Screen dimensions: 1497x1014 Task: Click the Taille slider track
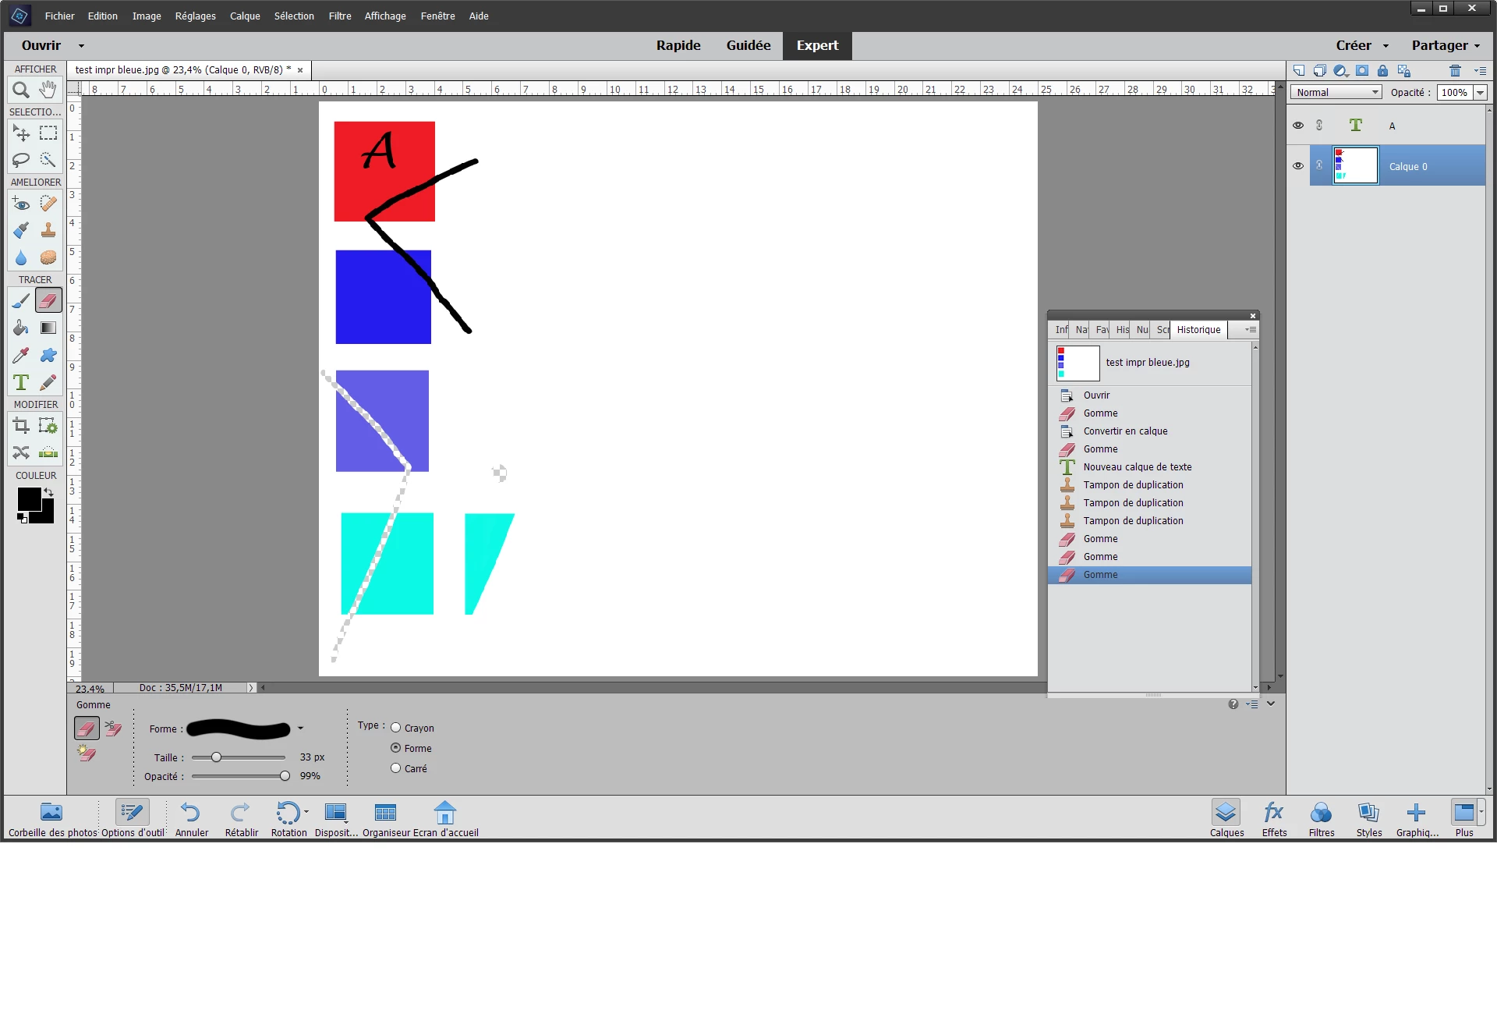(249, 757)
